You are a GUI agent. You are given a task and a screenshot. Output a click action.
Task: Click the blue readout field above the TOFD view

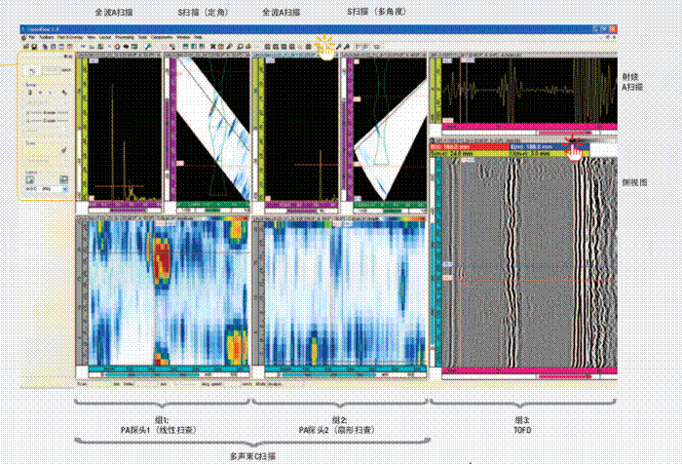point(549,147)
